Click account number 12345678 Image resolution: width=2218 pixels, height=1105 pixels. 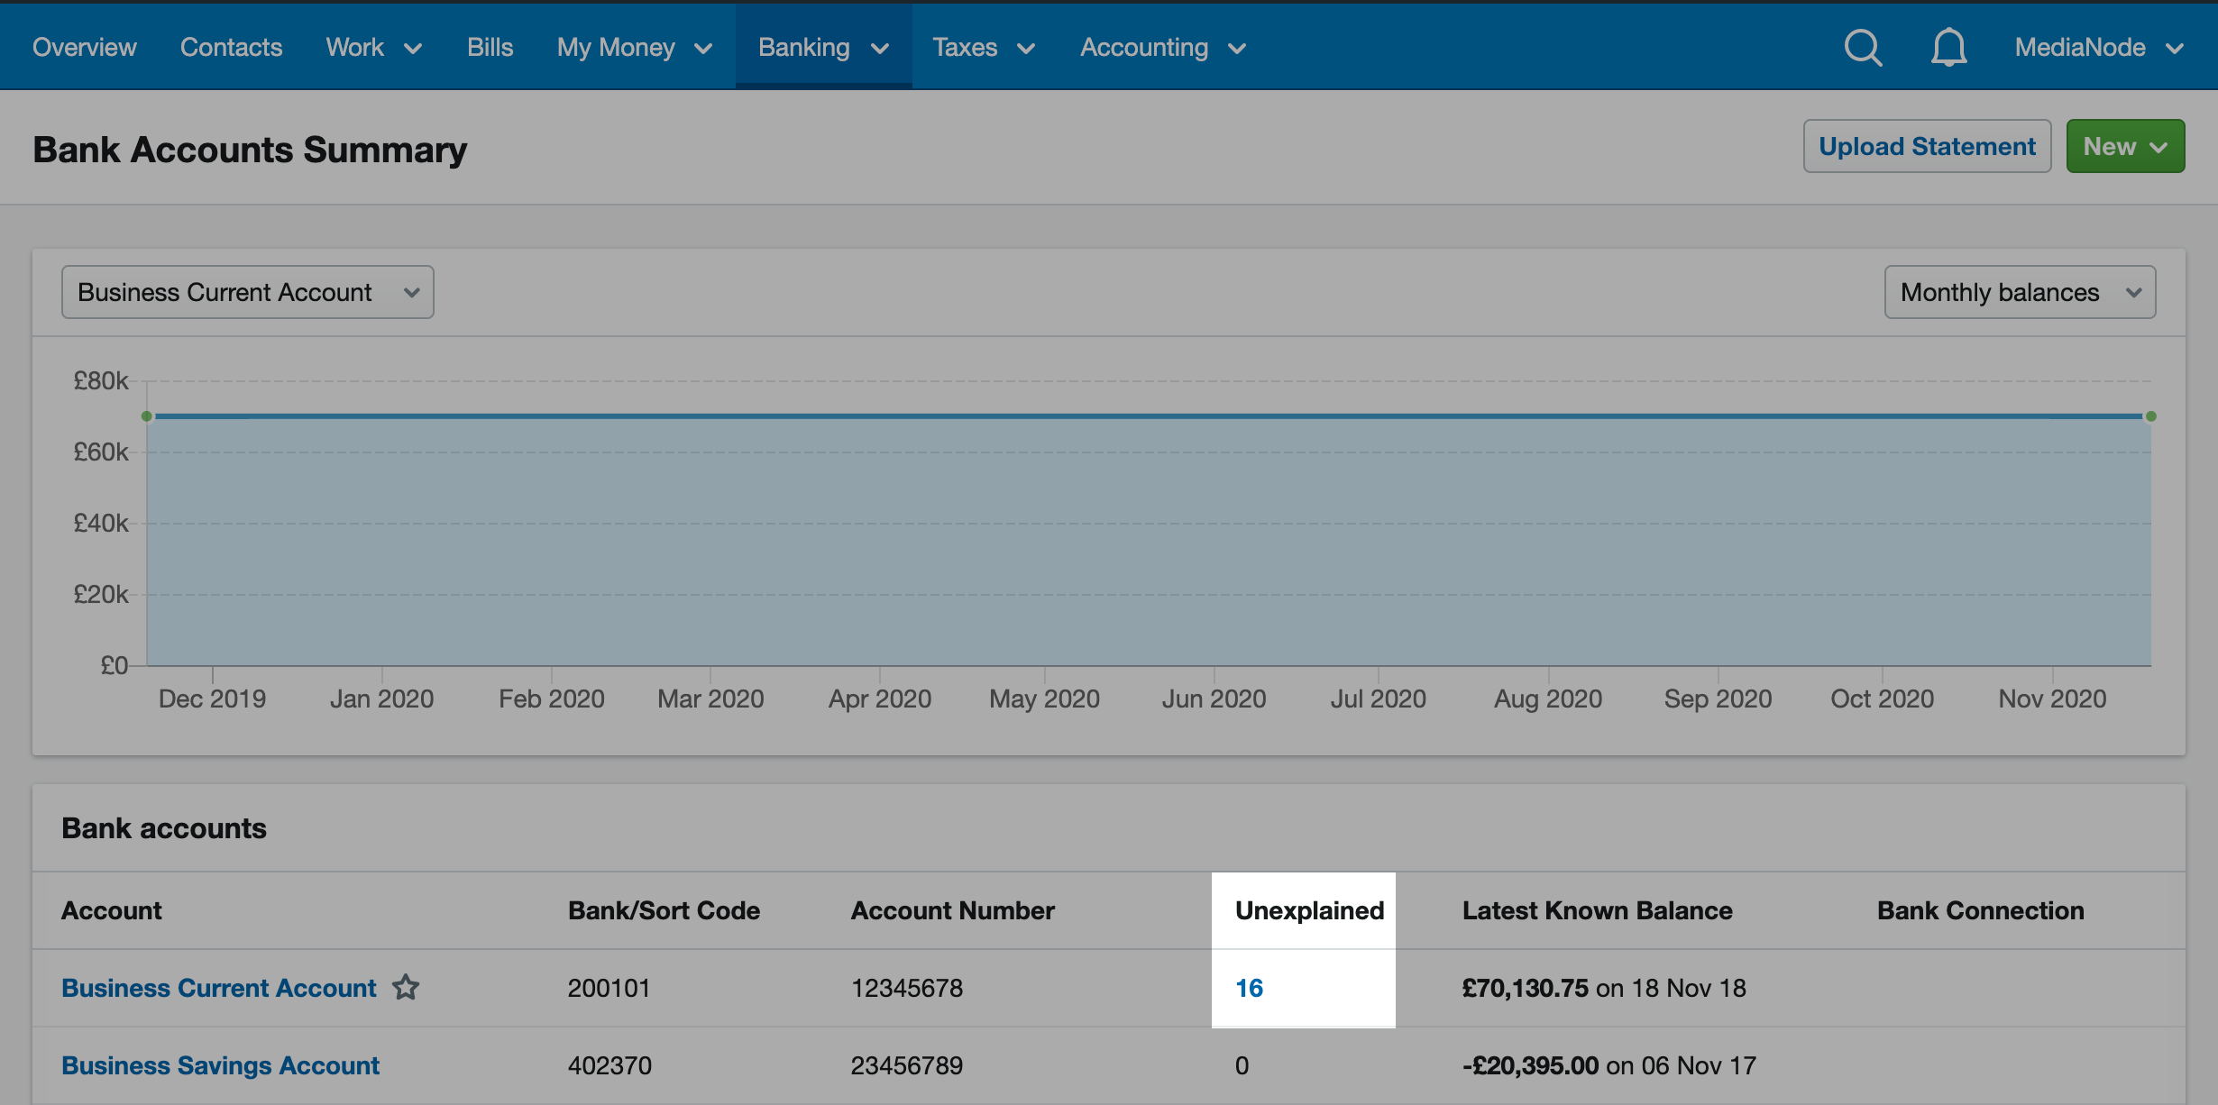[x=907, y=988]
